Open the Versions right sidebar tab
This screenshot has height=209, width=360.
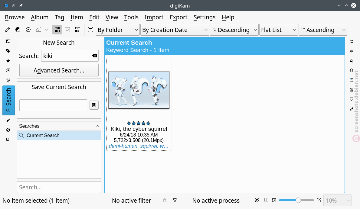coord(352,90)
